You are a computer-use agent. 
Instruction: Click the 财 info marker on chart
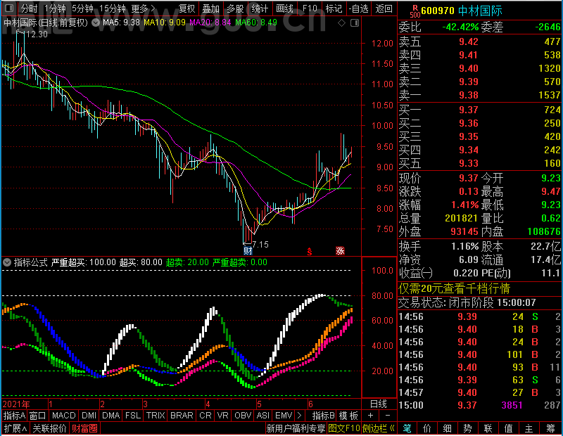[248, 250]
